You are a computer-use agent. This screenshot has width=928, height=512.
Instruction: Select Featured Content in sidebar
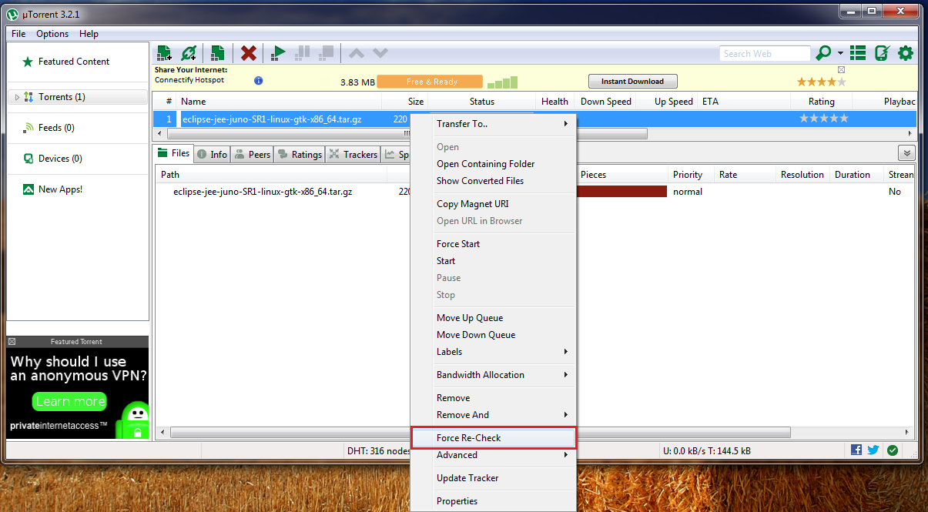pos(74,62)
